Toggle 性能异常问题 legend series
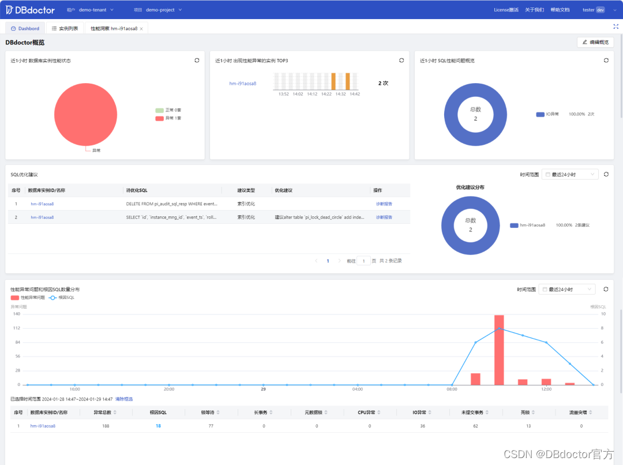Viewport: 623px width, 465px height. click(28, 298)
